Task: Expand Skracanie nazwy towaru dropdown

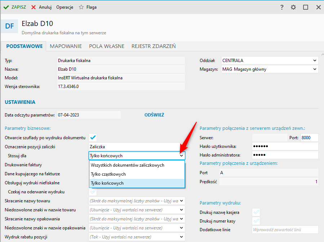Action: point(181,201)
